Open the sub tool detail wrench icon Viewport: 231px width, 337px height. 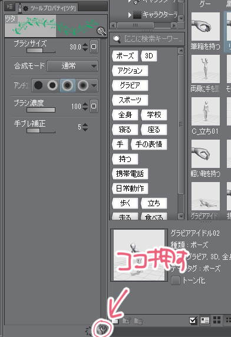tap(103, 329)
